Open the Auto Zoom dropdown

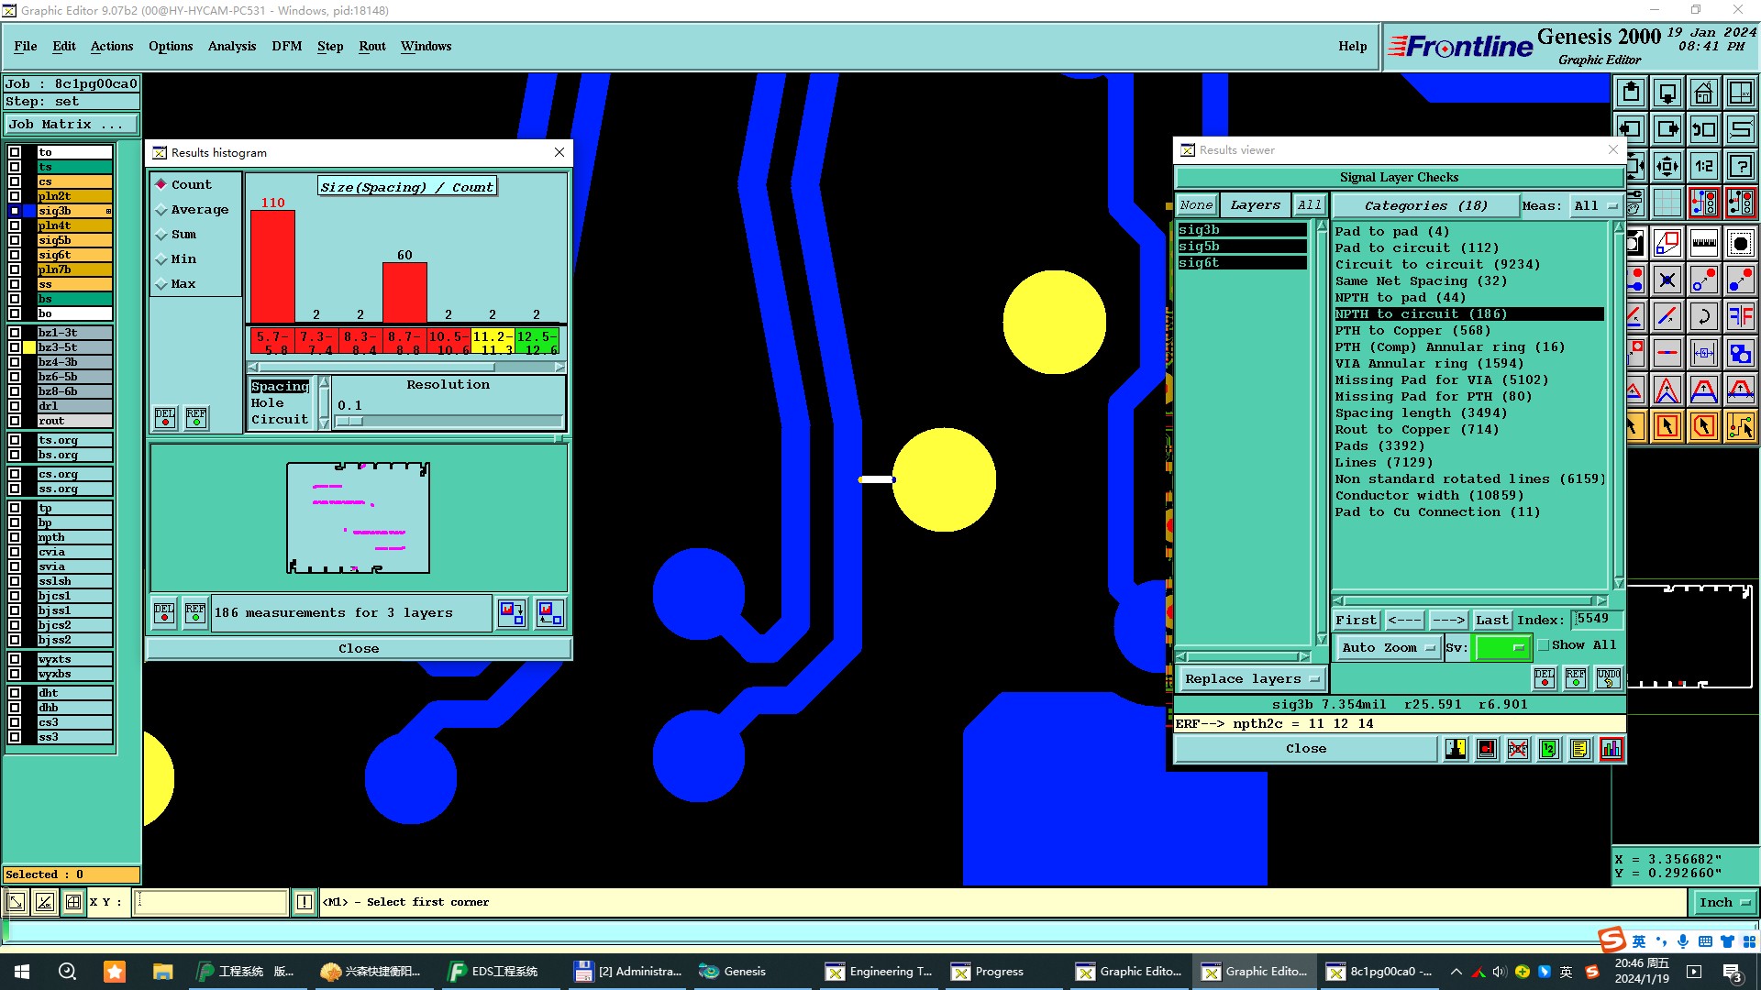pyautogui.click(x=1388, y=647)
